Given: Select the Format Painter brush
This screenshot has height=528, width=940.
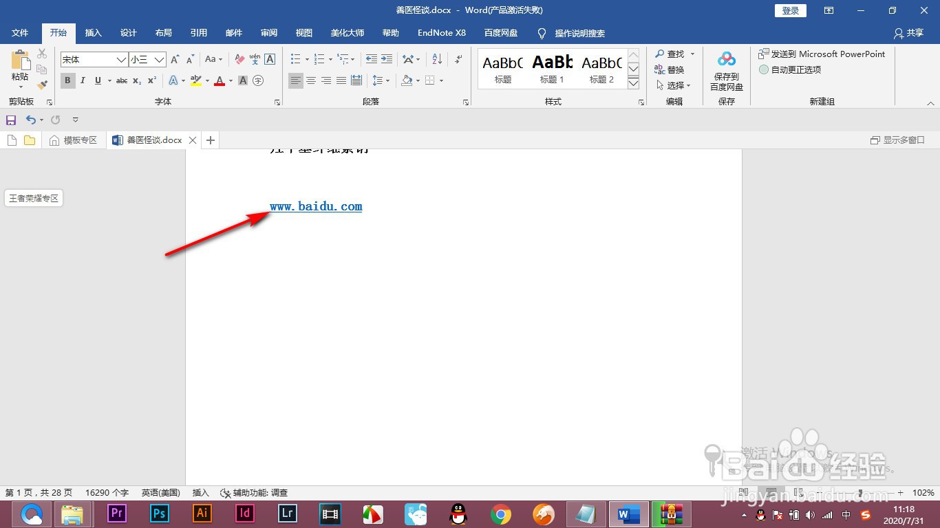Looking at the screenshot, I should [42, 85].
